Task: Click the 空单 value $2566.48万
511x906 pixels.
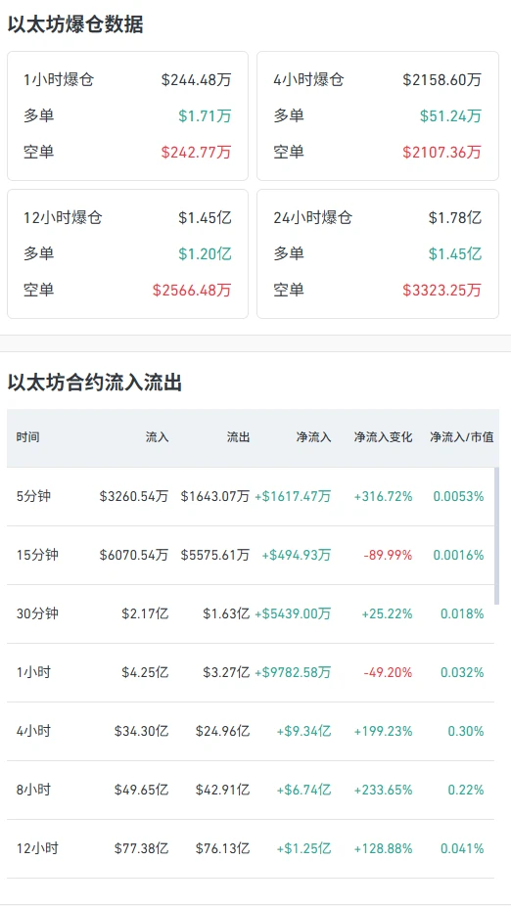Action: click(192, 290)
